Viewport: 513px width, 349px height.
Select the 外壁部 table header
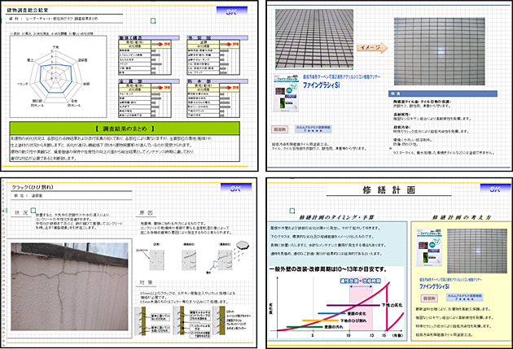(x=217, y=38)
